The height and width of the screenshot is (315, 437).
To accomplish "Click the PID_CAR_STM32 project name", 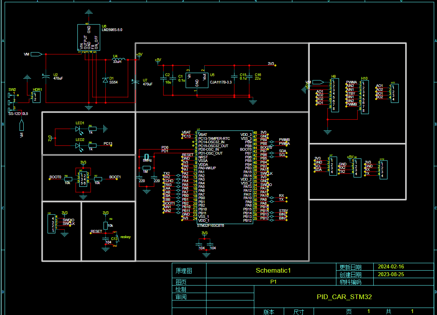I will click(x=344, y=297).
